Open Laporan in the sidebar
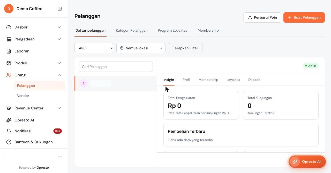The width and height of the screenshot is (331, 173). point(34,51)
